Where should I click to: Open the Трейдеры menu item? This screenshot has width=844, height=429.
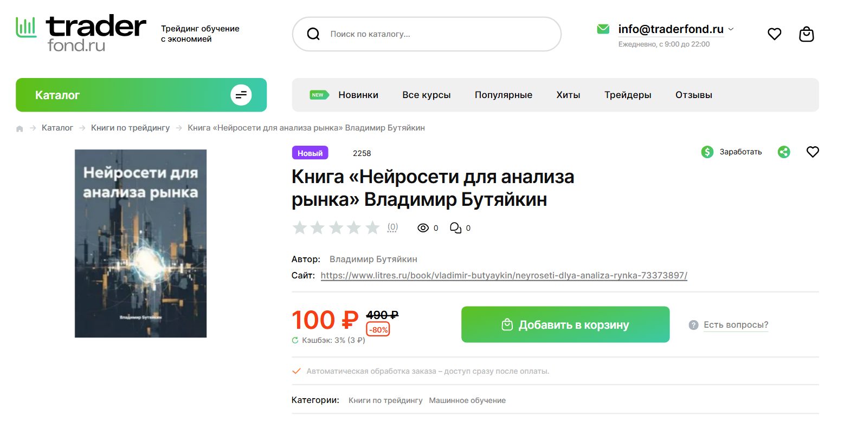pyautogui.click(x=628, y=95)
